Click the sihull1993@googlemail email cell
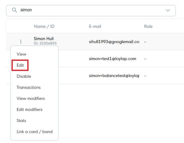The image size is (184, 143). click(114, 42)
